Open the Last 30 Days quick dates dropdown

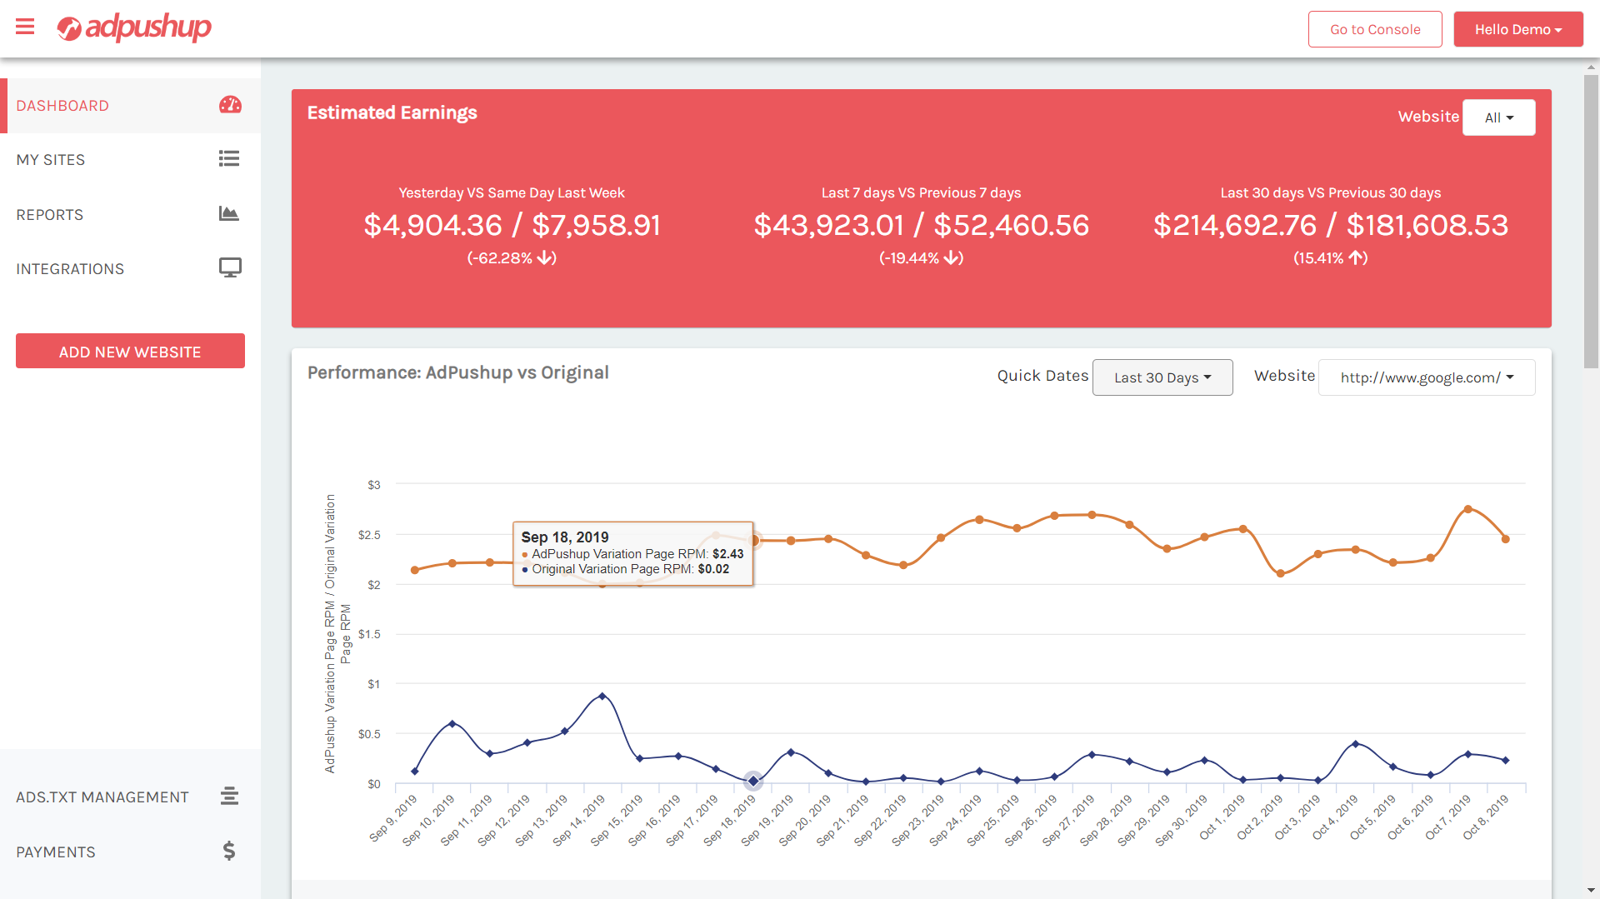[x=1162, y=377]
